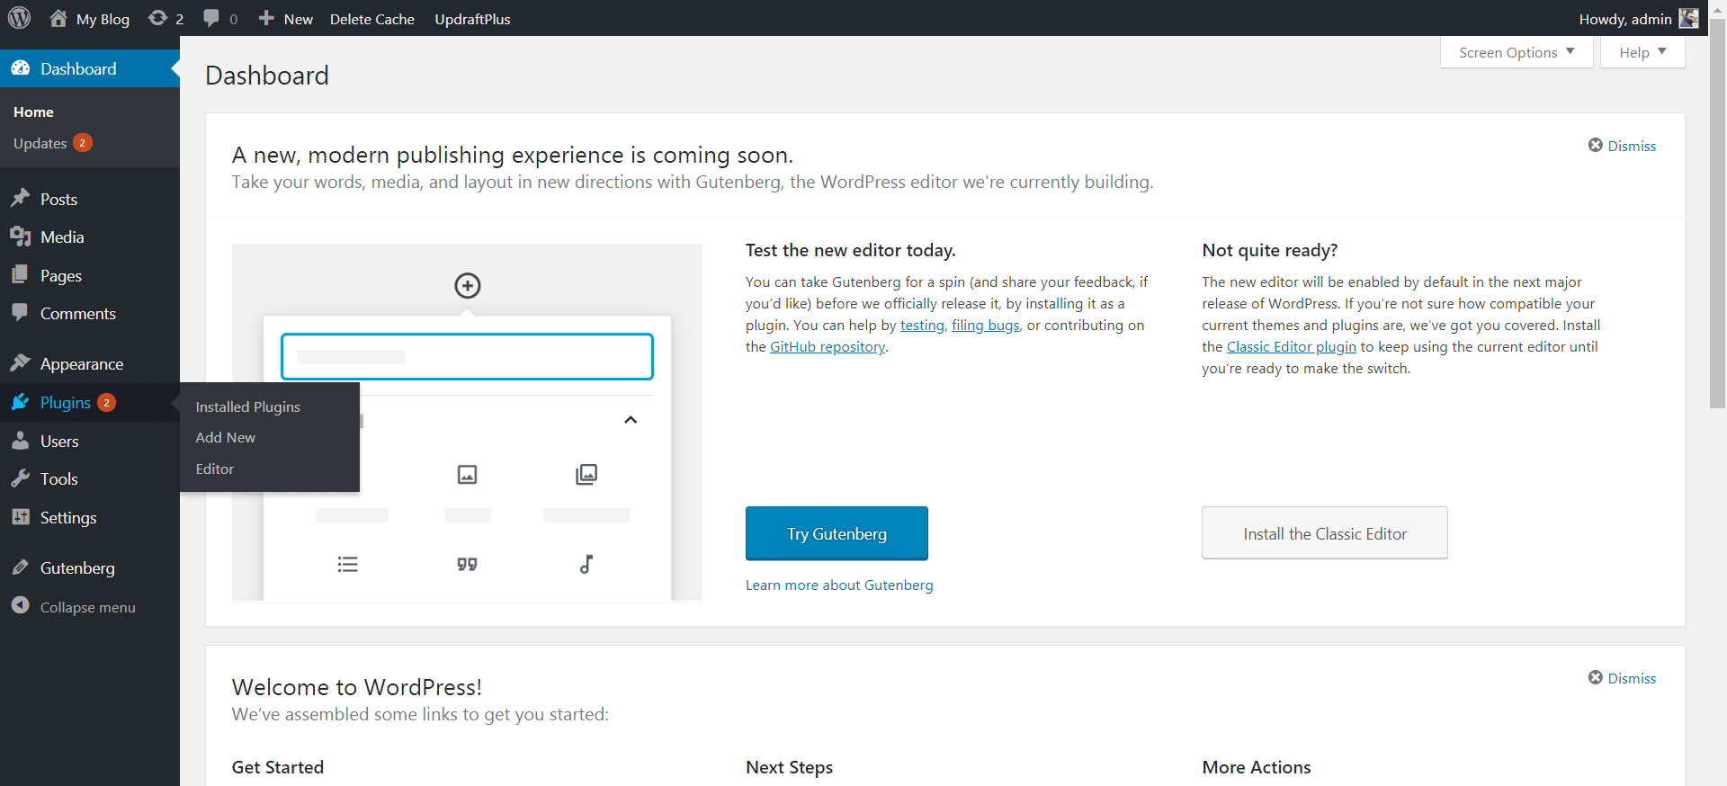Screen dimensions: 1727x786
Task: Open Updates submenu item
Action: coord(40,143)
